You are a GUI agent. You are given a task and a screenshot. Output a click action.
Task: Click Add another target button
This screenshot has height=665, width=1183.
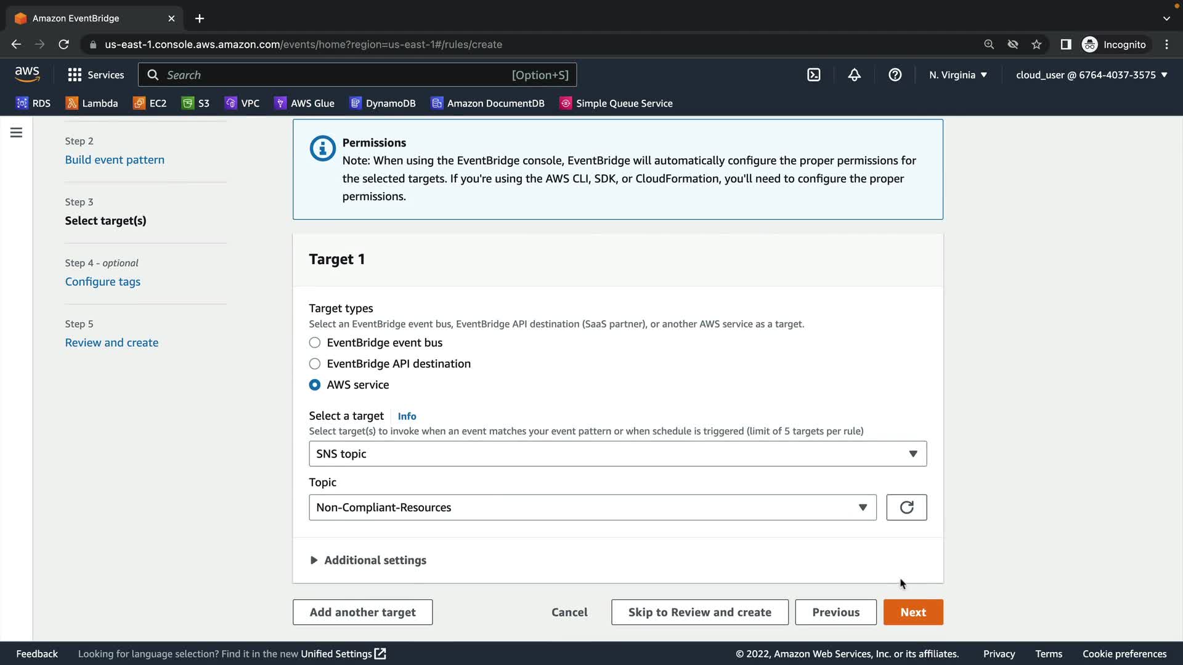pyautogui.click(x=362, y=612)
